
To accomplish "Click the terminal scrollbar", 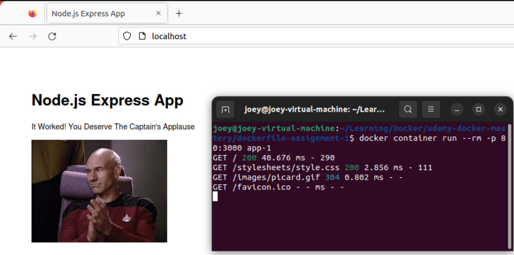I will click(x=510, y=187).
